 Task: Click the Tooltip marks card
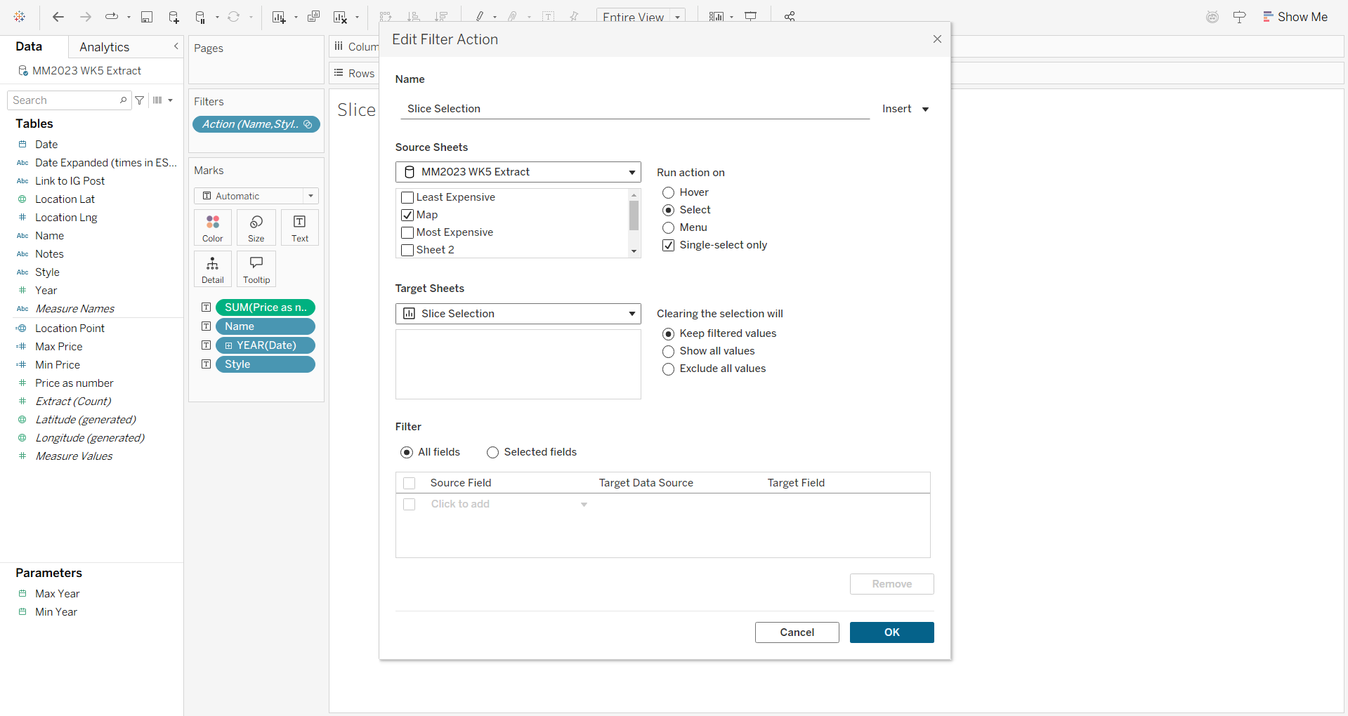256,269
